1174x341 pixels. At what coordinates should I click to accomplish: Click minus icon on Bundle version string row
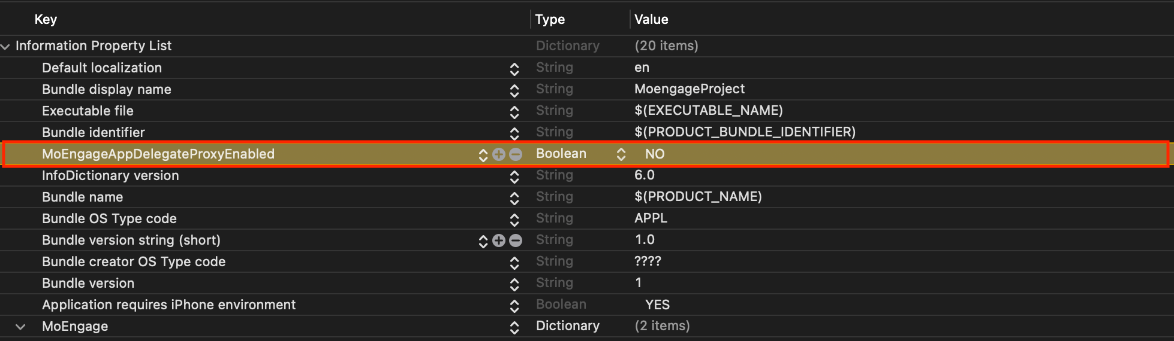[x=516, y=240]
